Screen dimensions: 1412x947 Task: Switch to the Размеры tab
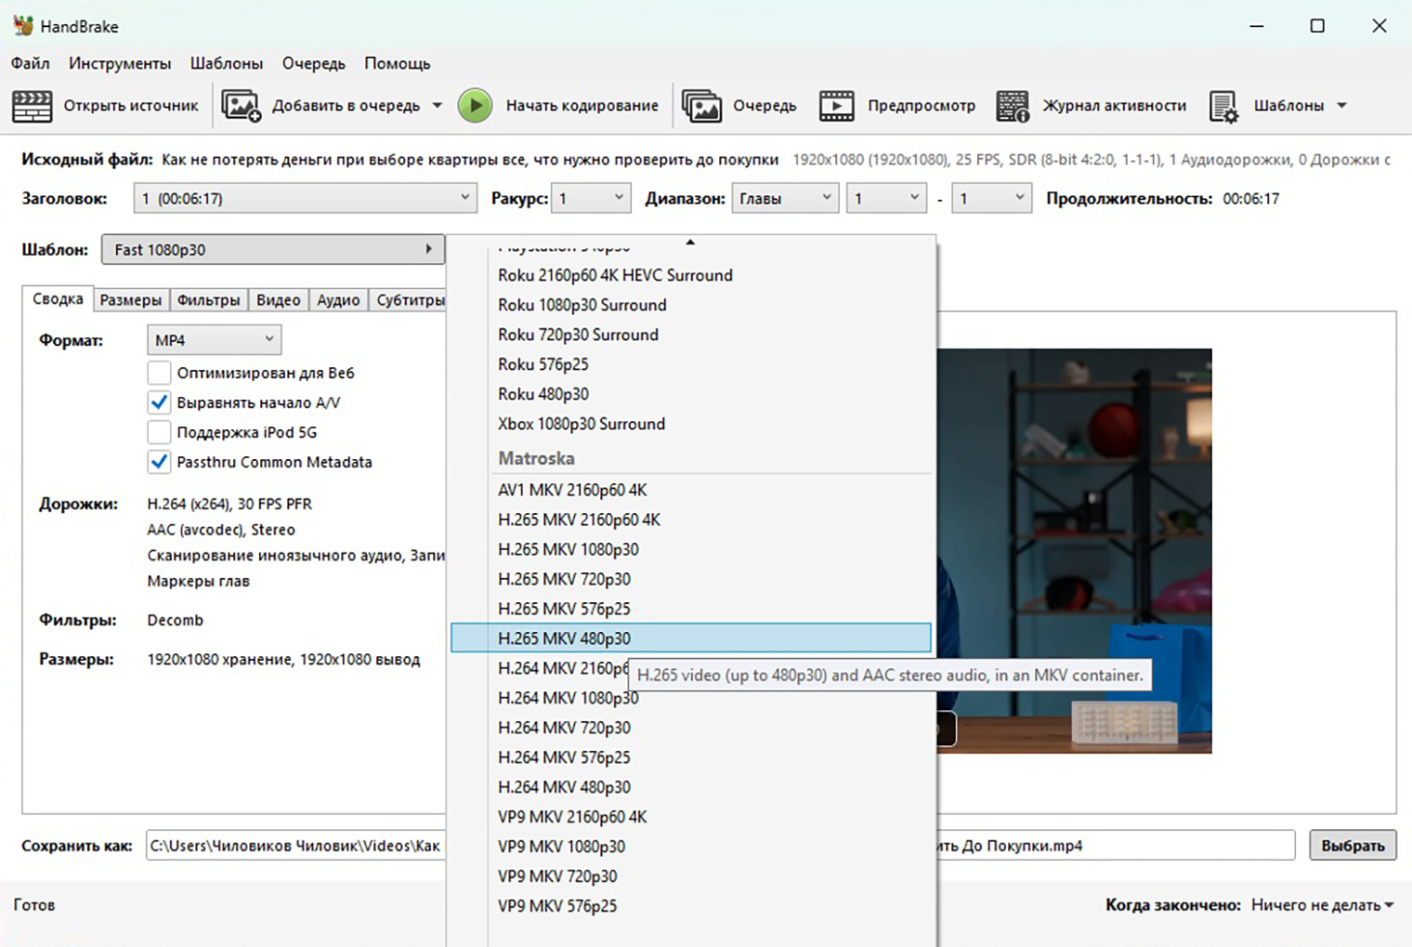click(x=131, y=299)
